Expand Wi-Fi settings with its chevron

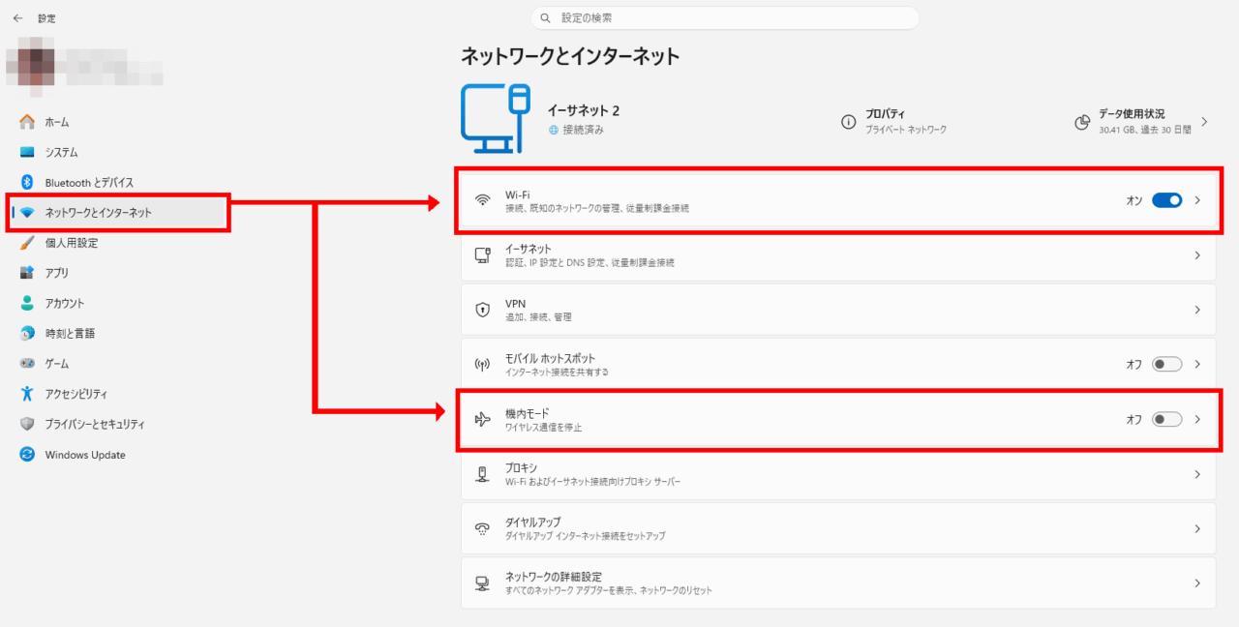[x=1197, y=200]
